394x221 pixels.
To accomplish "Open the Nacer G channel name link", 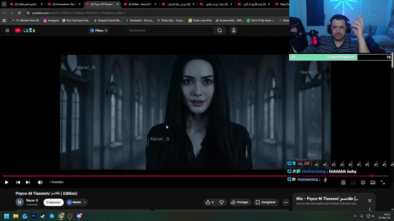I will pos(32,200).
